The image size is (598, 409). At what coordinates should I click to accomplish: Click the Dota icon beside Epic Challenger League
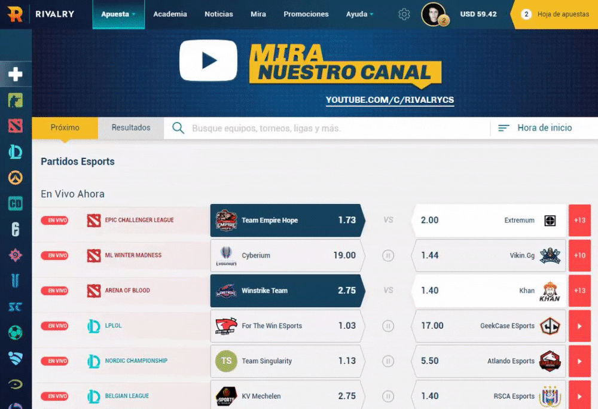point(94,220)
